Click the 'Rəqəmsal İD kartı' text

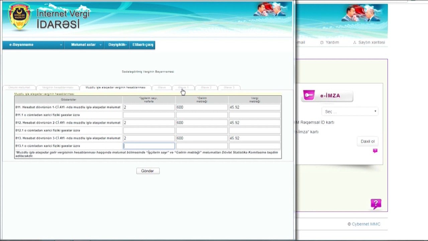[317, 123]
